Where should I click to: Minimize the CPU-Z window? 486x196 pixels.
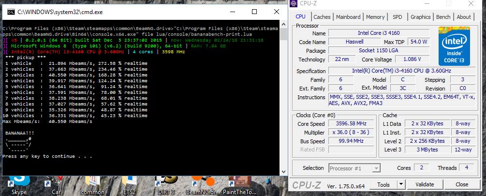[427, 4]
